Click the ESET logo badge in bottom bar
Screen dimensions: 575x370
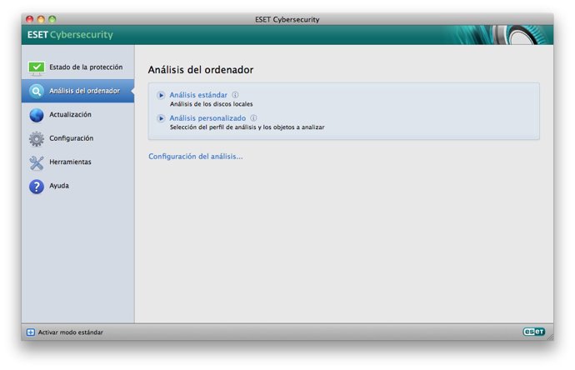[x=533, y=332]
